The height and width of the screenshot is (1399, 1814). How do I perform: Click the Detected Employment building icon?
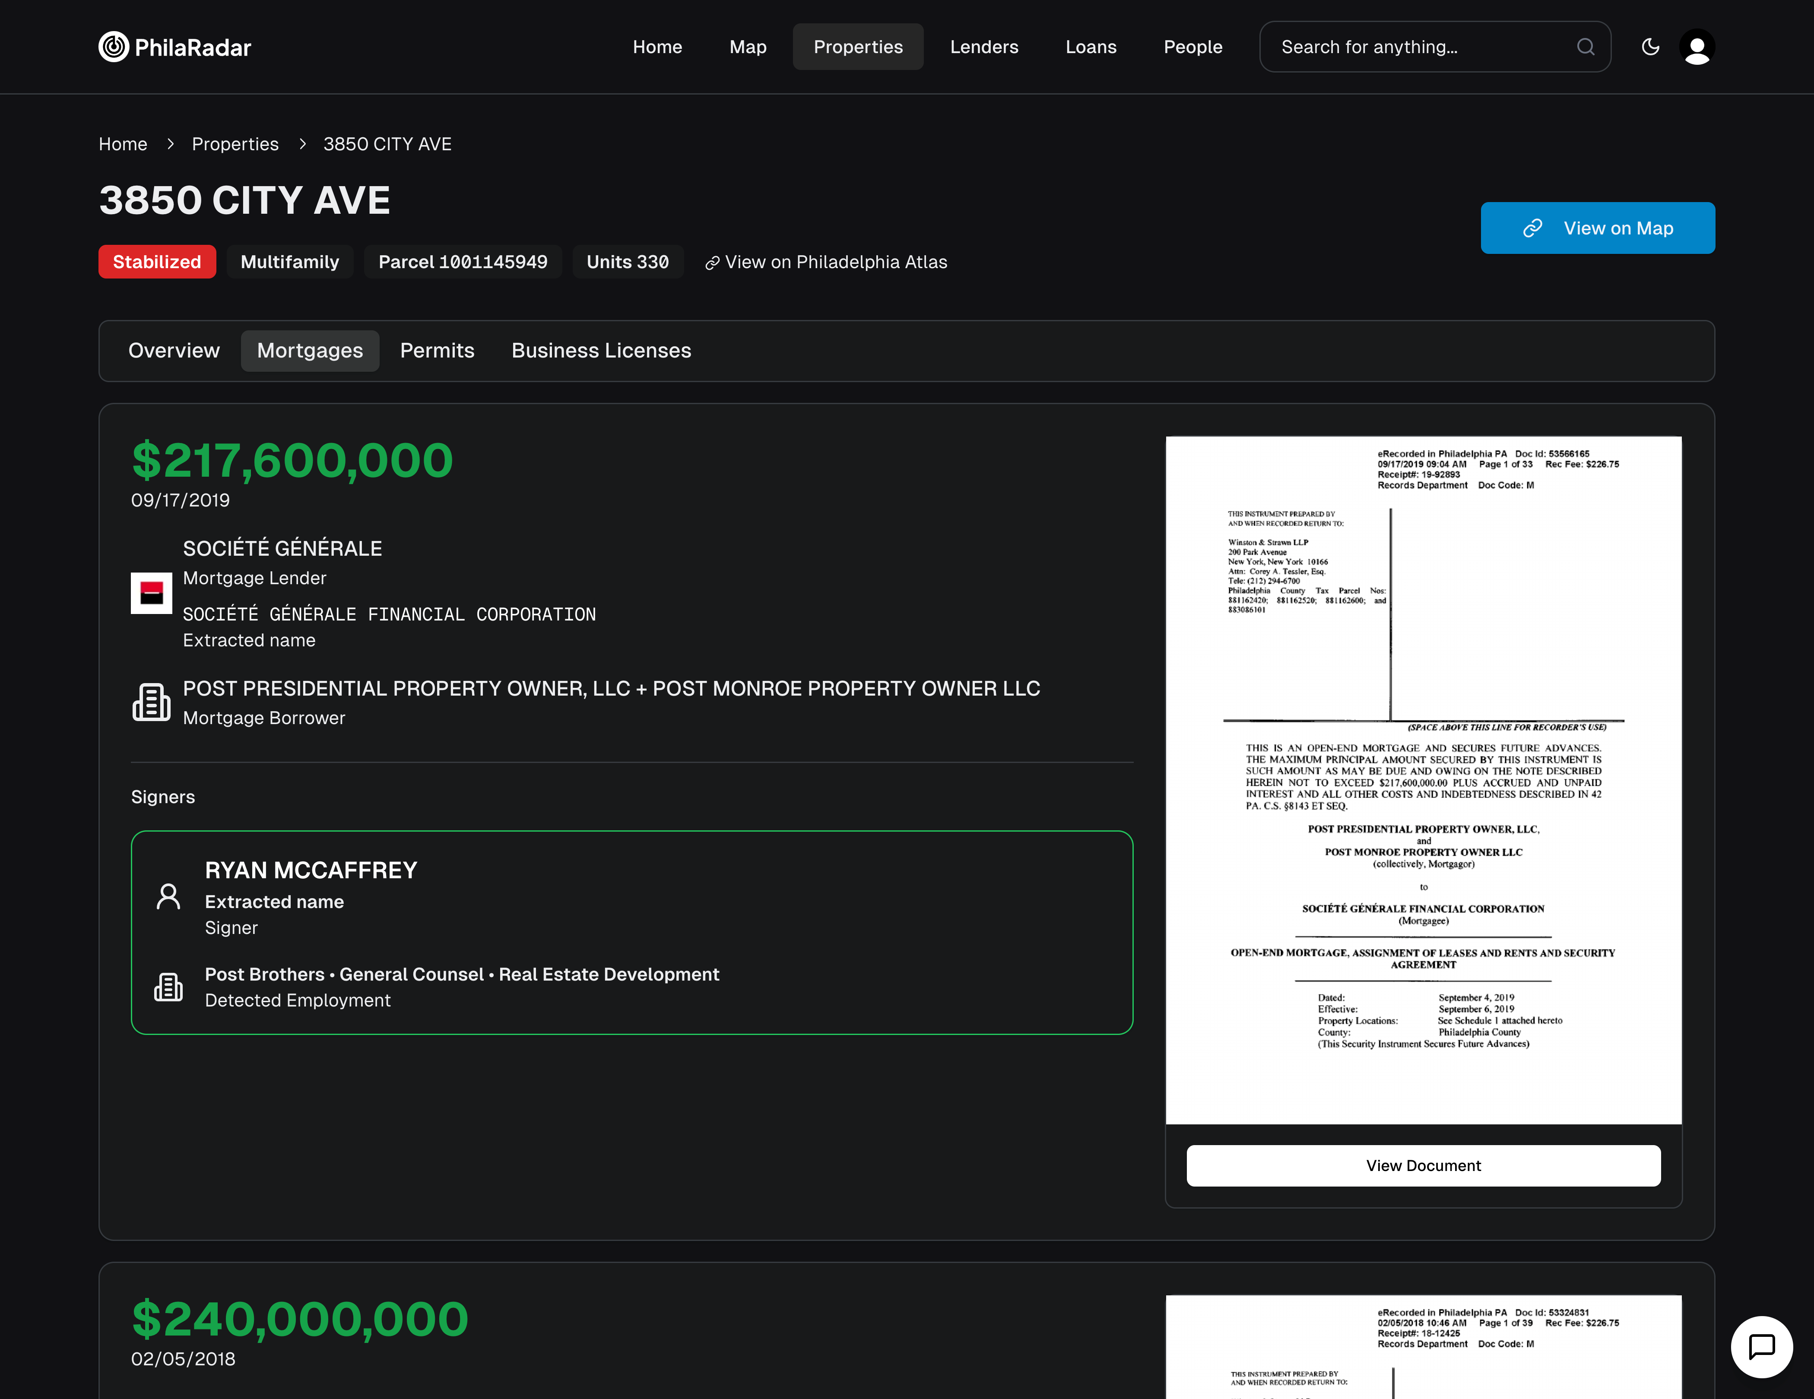168,986
